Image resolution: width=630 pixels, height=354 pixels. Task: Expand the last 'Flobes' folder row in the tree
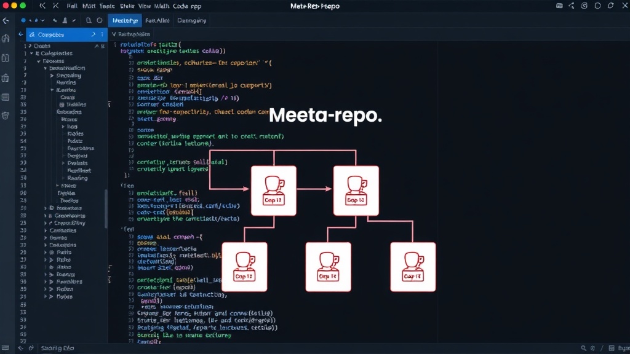[46, 297]
